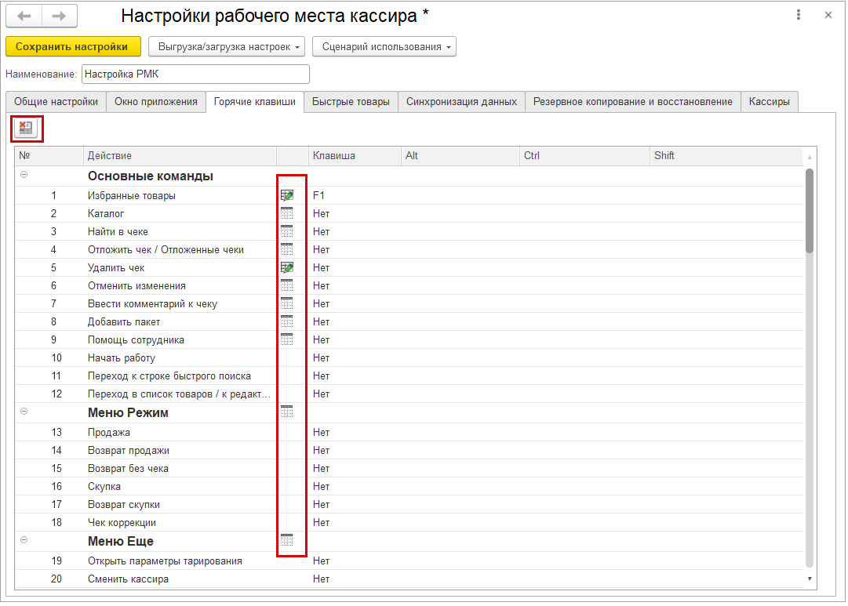The width and height of the screenshot is (848, 606).
Task: Click the Alt column header
Action: [460, 156]
